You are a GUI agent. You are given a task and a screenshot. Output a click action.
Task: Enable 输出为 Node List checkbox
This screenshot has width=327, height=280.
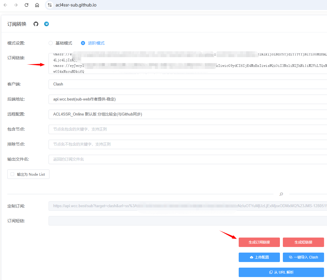pos(12,174)
